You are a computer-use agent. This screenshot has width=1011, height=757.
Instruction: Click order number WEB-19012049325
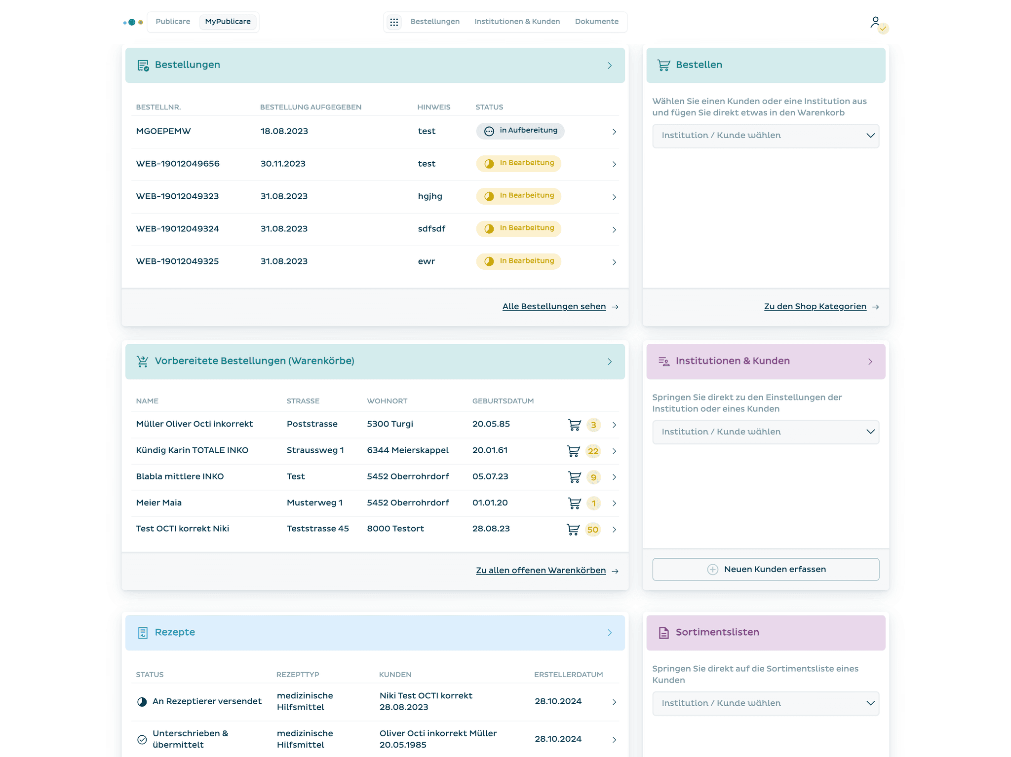tap(177, 261)
